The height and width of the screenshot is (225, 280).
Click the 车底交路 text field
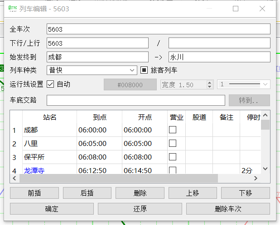click(x=136, y=100)
